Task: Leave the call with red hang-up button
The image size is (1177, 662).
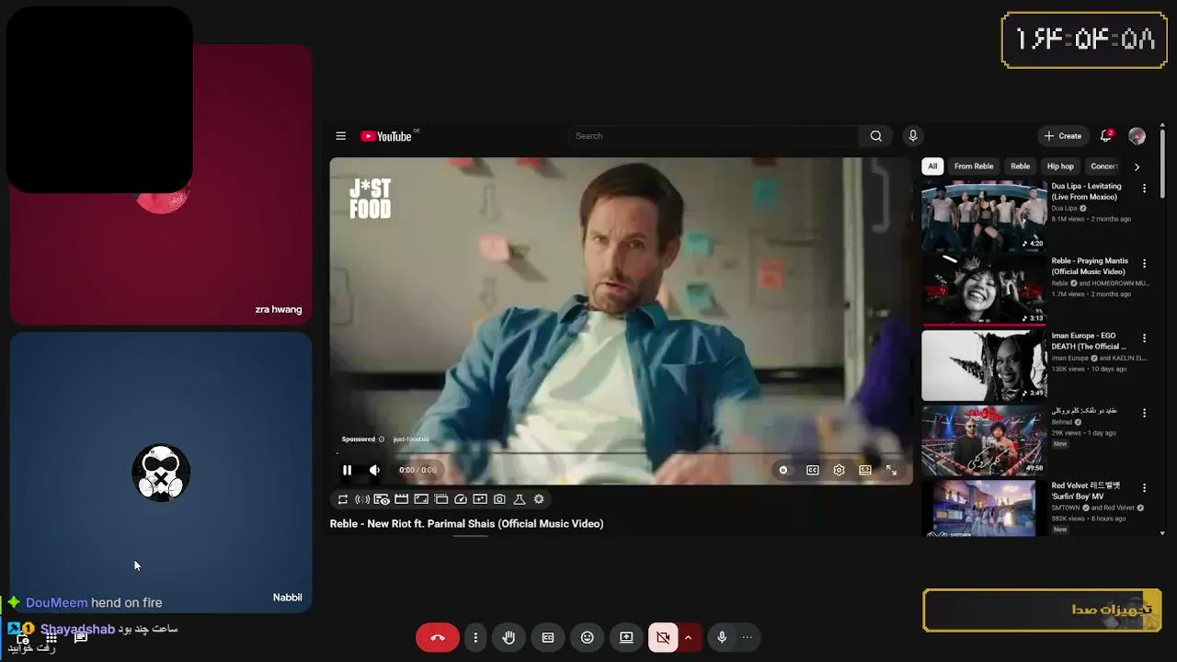Action: (x=438, y=637)
